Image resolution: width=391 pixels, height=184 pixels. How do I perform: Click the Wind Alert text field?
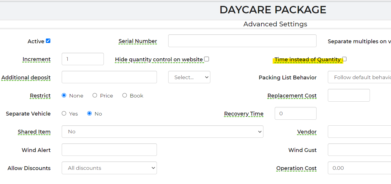(109, 150)
